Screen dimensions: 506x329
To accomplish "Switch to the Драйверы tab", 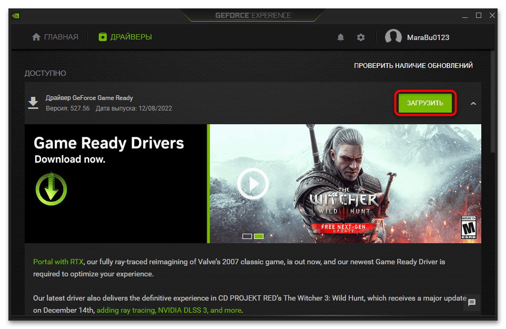I will 125,37.
